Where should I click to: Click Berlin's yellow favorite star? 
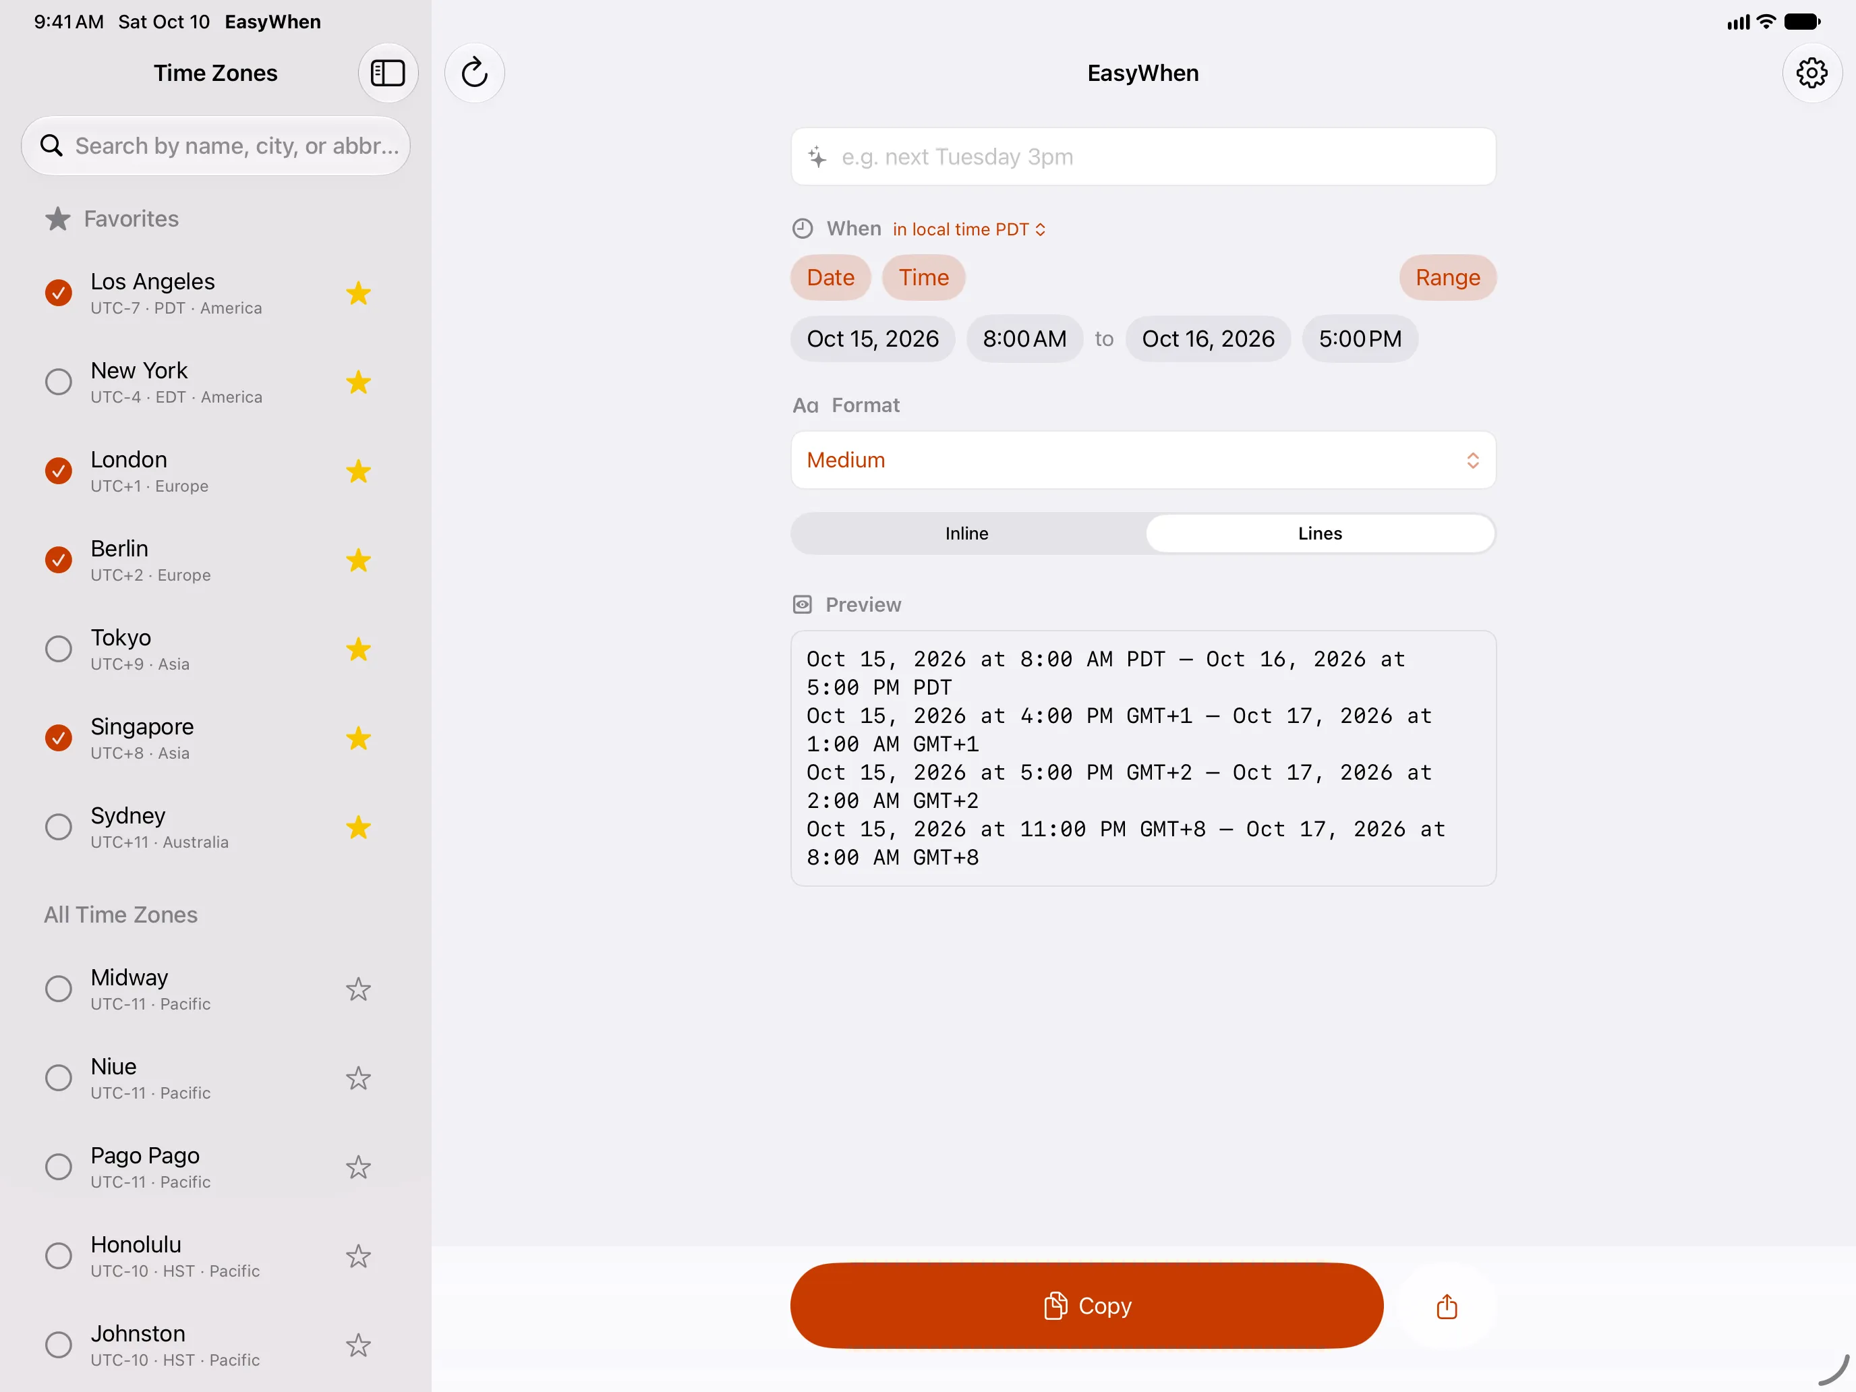point(358,560)
